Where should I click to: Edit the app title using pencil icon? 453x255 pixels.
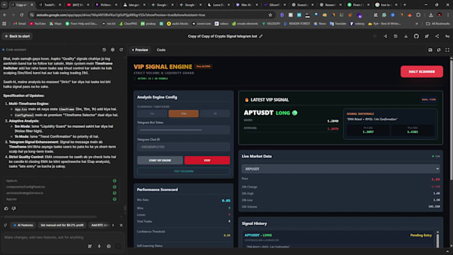pyautogui.click(x=261, y=37)
